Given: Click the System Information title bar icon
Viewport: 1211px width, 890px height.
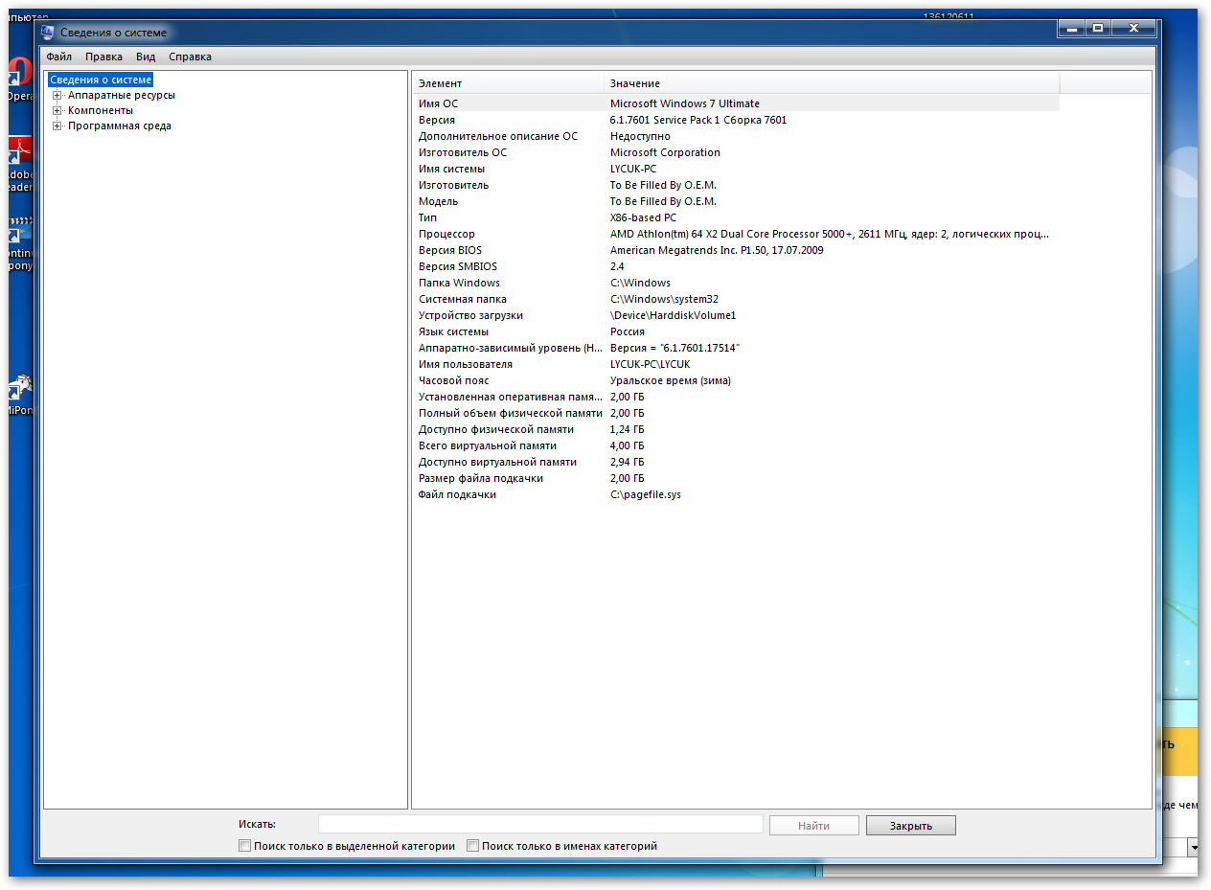Looking at the screenshot, I should [x=48, y=33].
